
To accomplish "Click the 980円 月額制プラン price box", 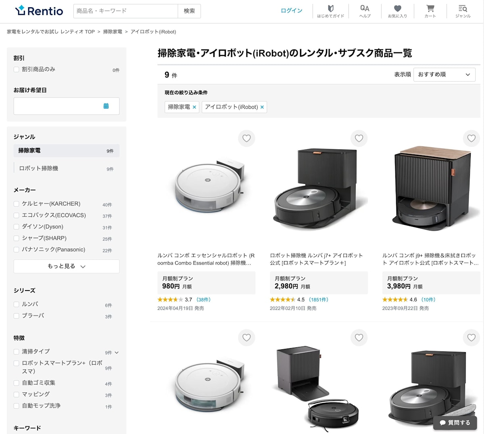I will tap(206, 282).
